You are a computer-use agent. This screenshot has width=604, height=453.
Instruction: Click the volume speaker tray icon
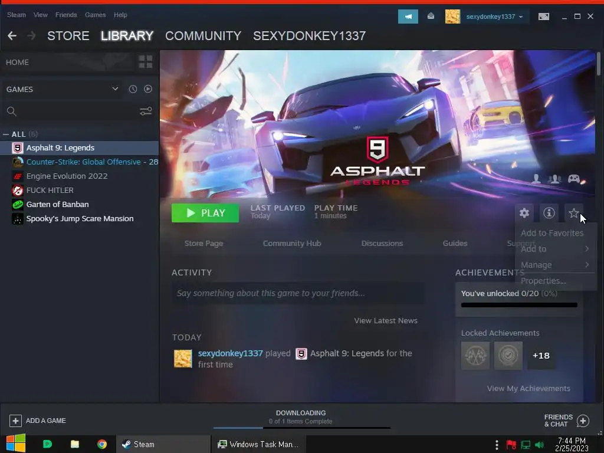539,445
